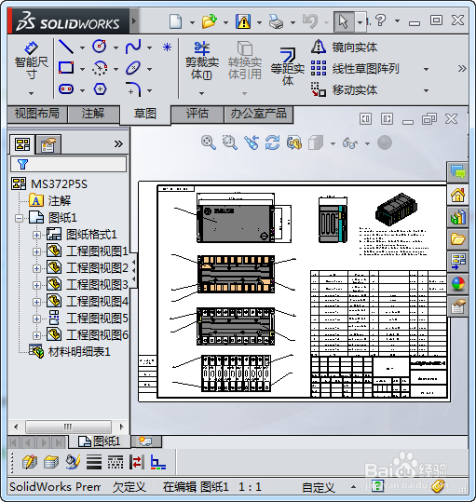Click the Rotate/Refresh view icon

coord(272,142)
